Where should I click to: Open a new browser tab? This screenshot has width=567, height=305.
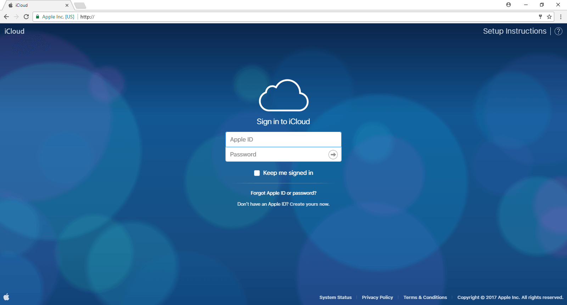[x=80, y=5]
